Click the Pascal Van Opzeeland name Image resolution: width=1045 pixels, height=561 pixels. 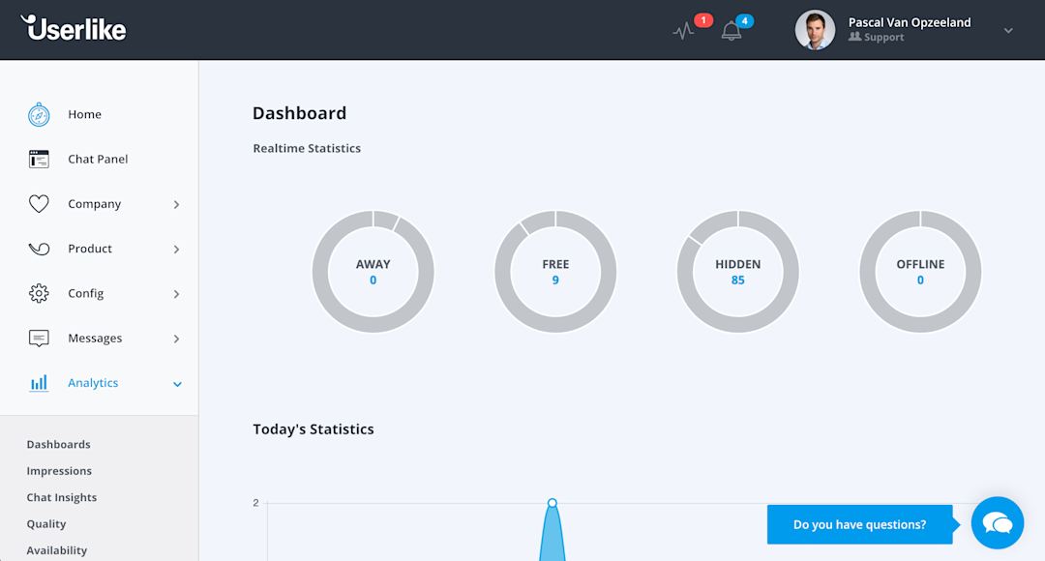[x=910, y=22]
